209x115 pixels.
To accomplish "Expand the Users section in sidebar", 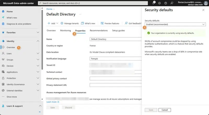I will click(38, 53).
